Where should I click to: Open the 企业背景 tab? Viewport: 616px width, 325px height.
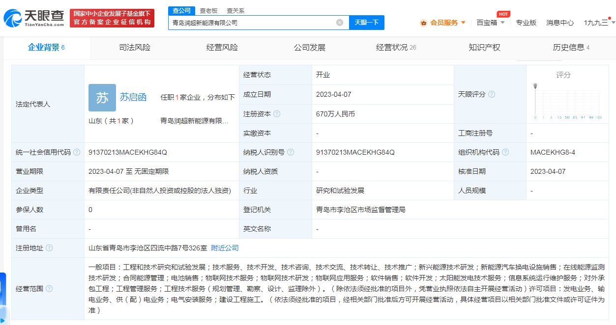coord(46,48)
